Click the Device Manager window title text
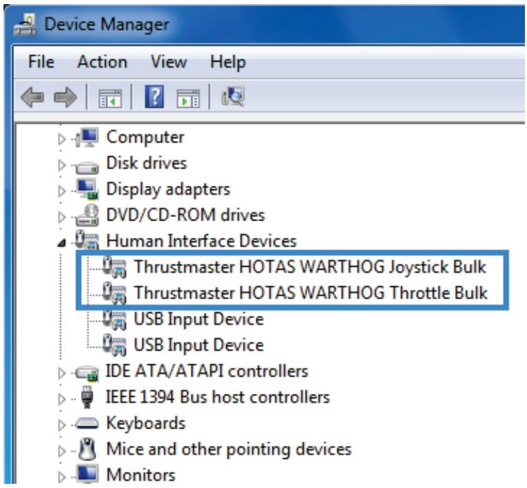The image size is (527, 488). 107,25
